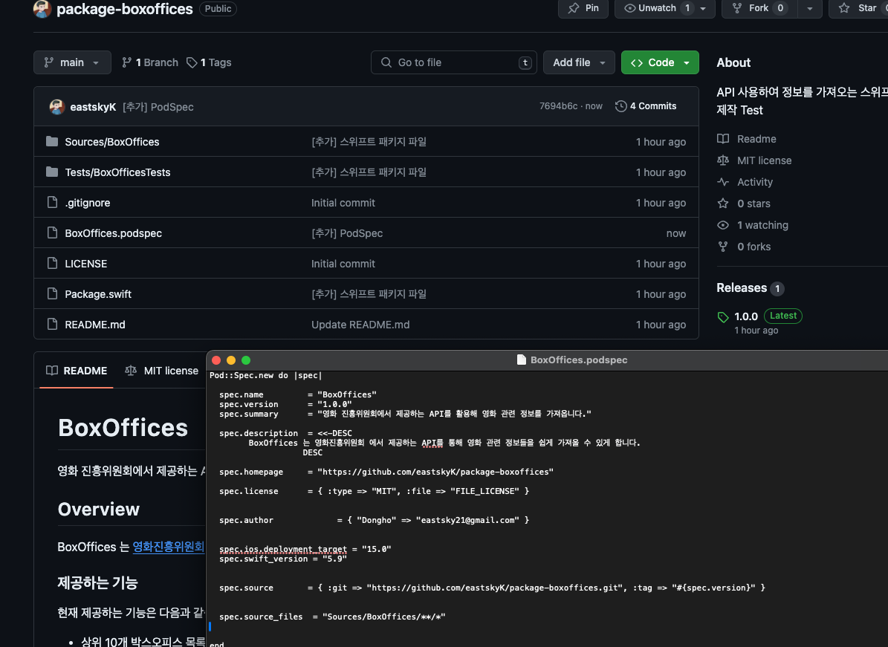This screenshot has height=647, width=888.
Task: Click the book icon beside Readme in About
Action: click(x=722, y=139)
